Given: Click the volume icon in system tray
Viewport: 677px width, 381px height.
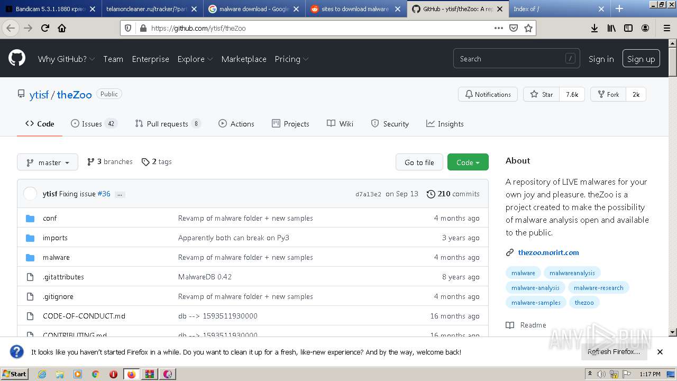Looking at the screenshot, I should click(x=601, y=374).
